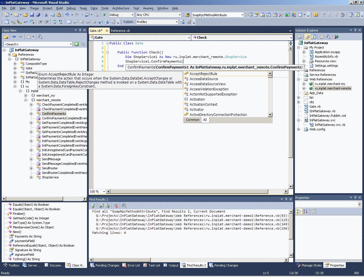Switch to the Output tab

pos(171,265)
